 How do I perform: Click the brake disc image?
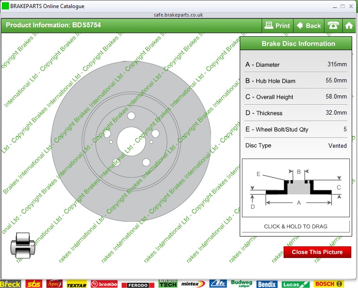(x=130, y=142)
